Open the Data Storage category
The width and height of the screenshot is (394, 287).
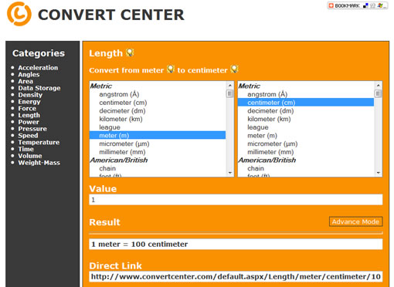(x=39, y=88)
